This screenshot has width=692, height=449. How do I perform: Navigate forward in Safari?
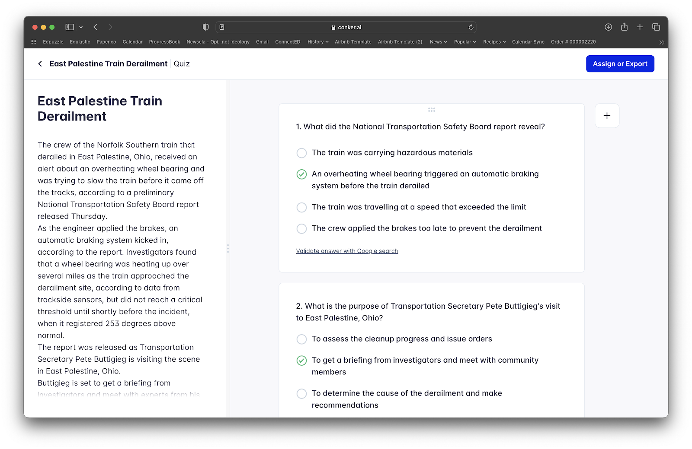click(110, 27)
